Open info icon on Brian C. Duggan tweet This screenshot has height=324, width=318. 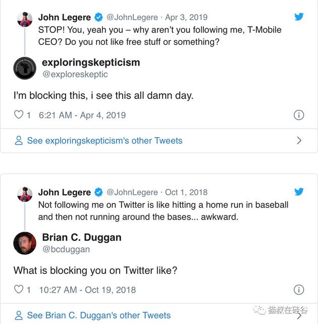coord(299,290)
